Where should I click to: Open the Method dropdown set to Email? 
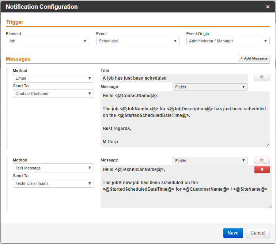click(53, 78)
